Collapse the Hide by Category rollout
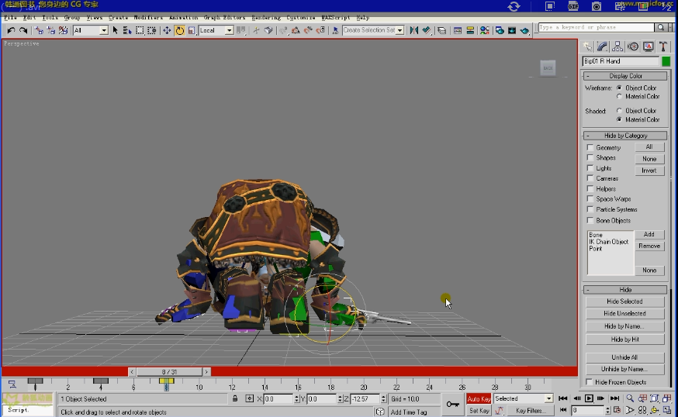The image size is (678, 417). [625, 136]
